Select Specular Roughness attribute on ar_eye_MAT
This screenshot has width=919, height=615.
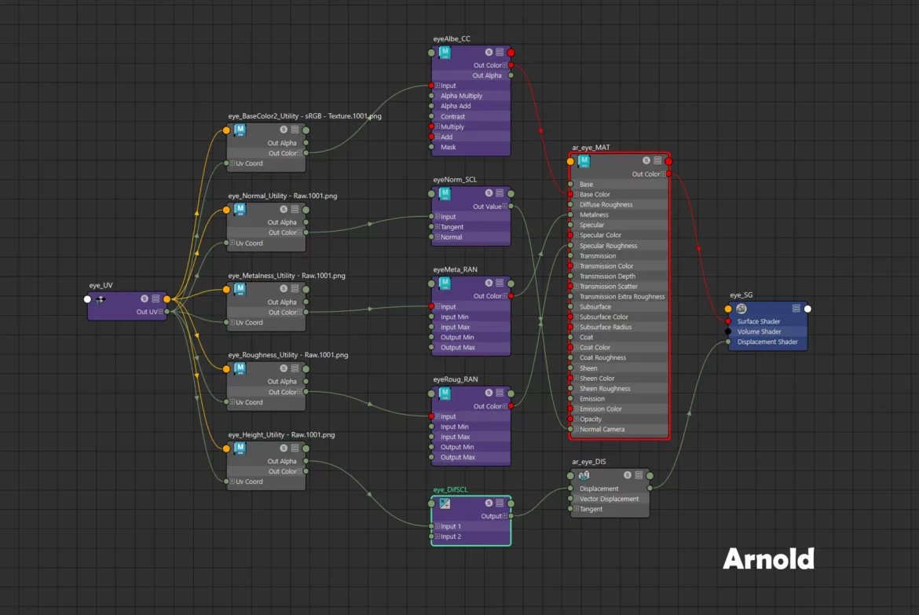coord(608,246)
